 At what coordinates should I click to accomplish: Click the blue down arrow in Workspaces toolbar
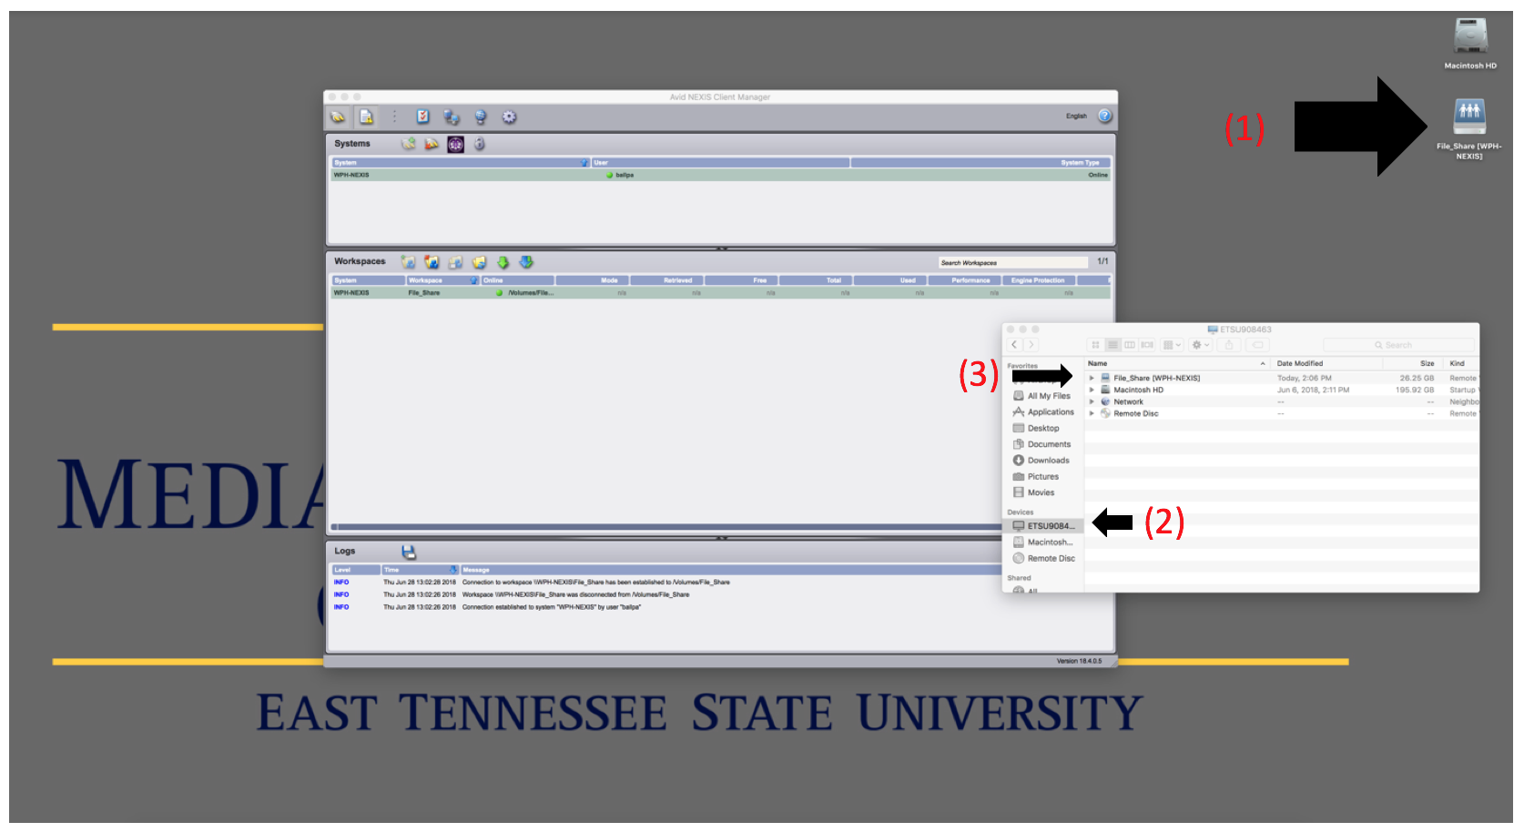[x=526, y=262]
